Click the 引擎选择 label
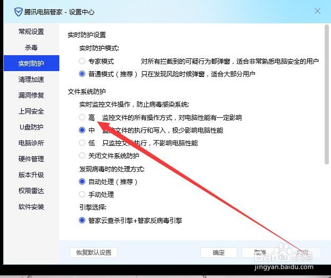 pyautogui.click(x=93, y=207)
